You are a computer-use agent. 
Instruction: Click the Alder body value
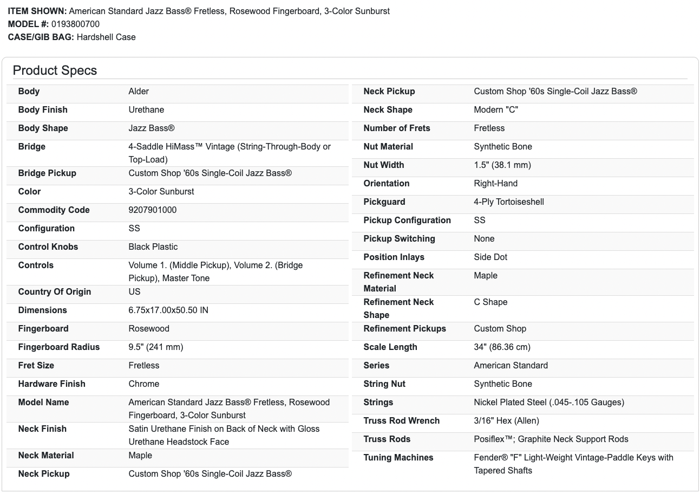click(x=139, y=91)
